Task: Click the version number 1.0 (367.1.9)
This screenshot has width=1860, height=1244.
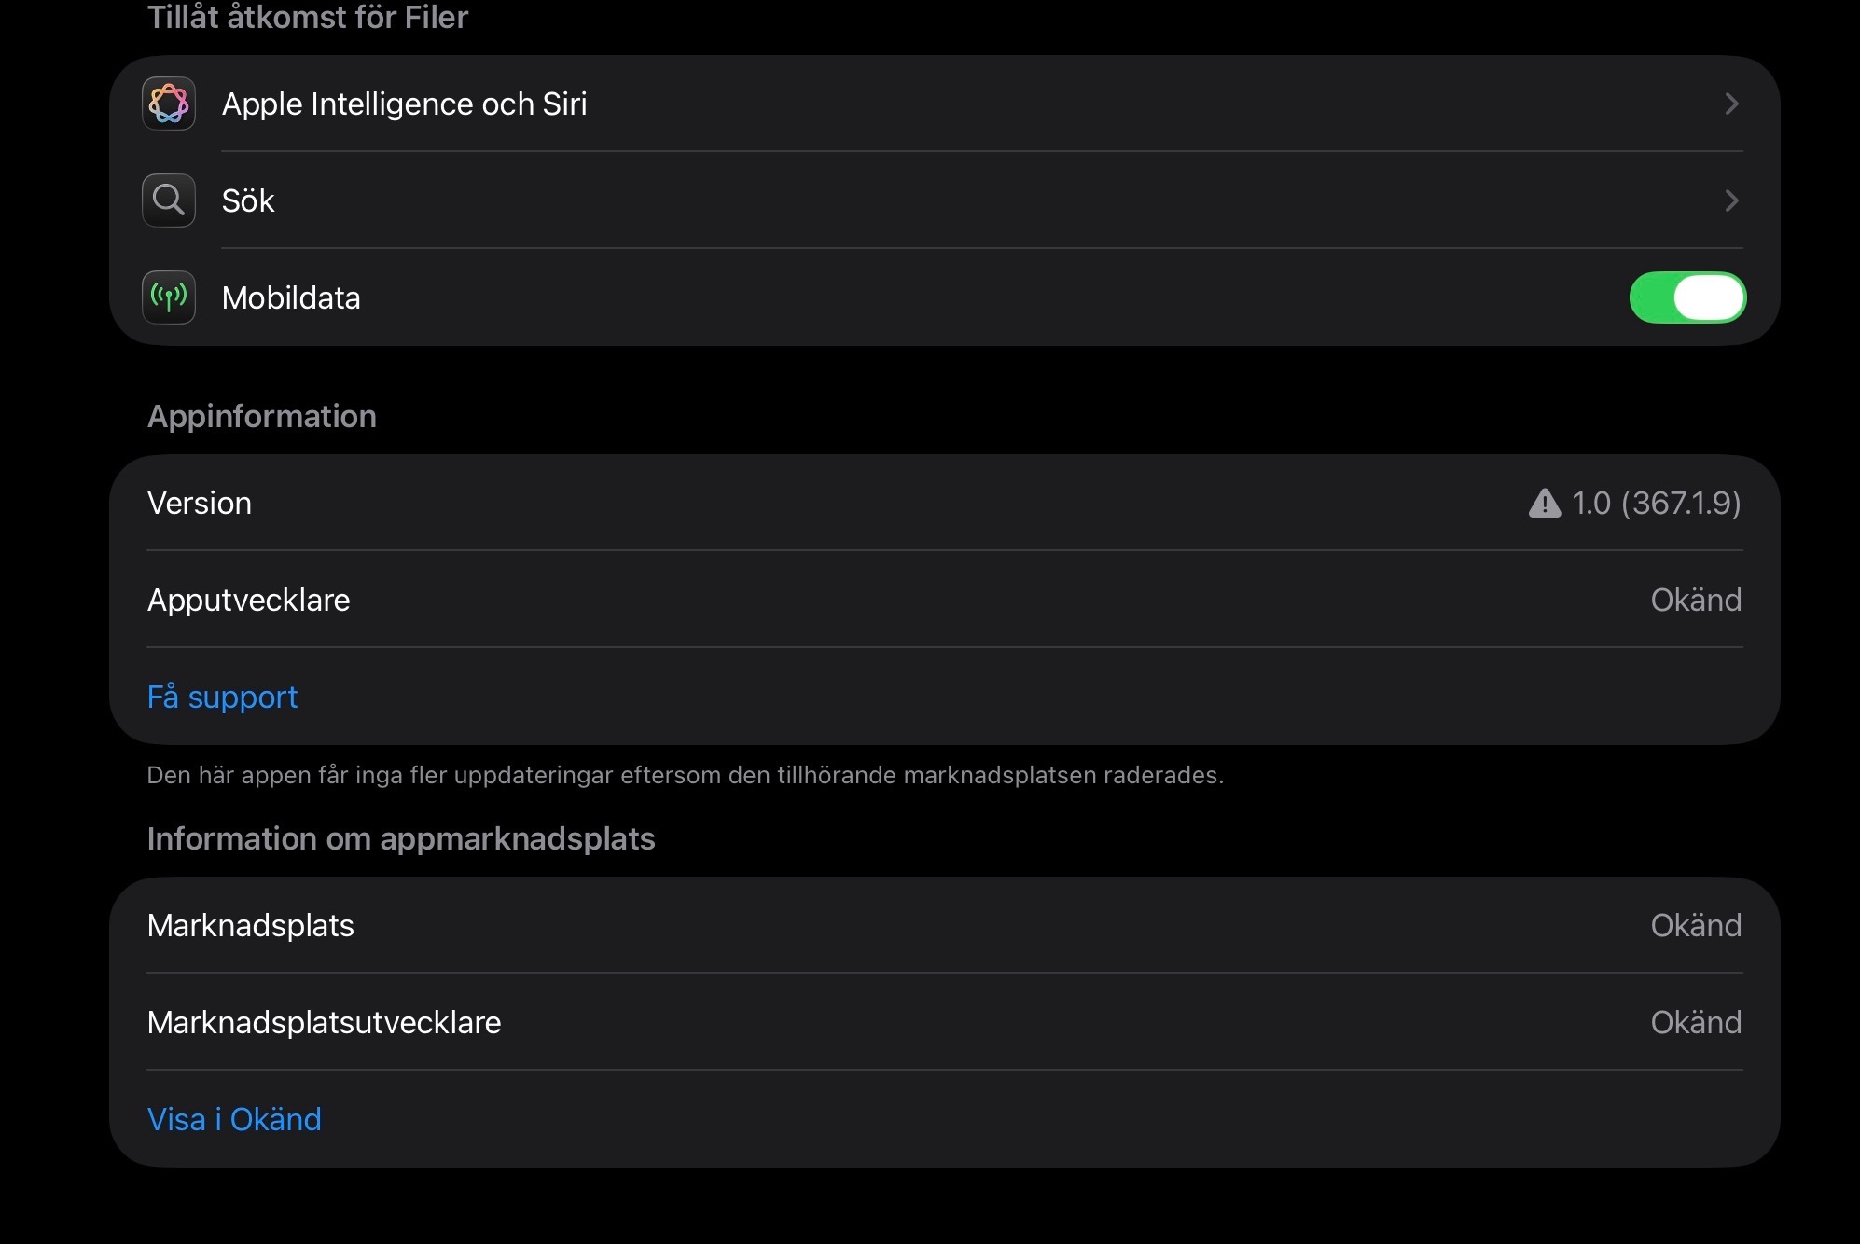Action: 1656,504
